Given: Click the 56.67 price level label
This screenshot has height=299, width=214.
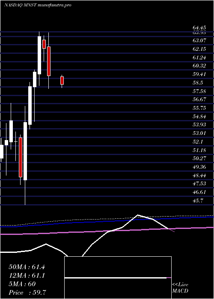Looking at the screenshot, I should pos(199,100).
